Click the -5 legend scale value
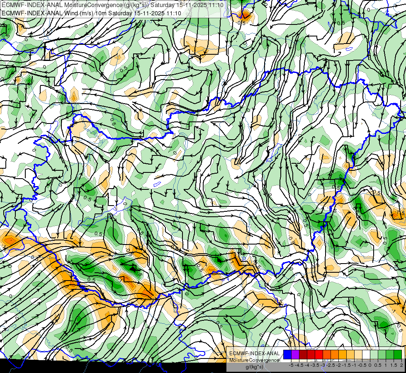This screenshot has width=406, height=373. click(x=291, y=365)
